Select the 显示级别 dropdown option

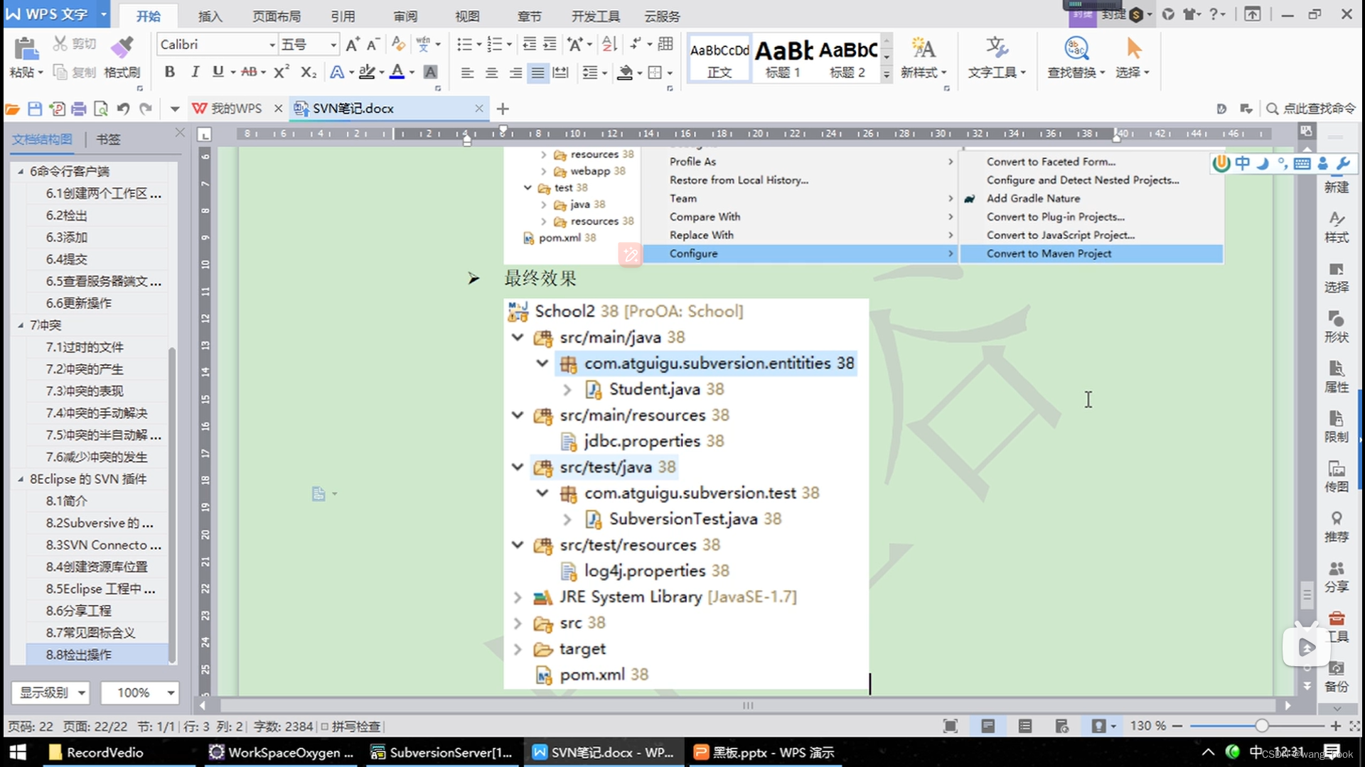point(52,692)
